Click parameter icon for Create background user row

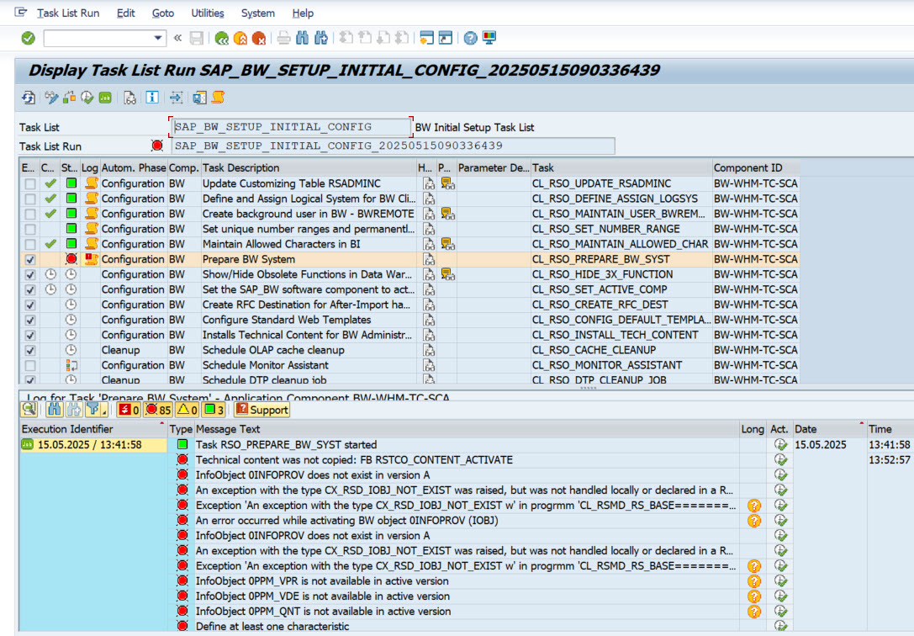click(x=447, y=214)
